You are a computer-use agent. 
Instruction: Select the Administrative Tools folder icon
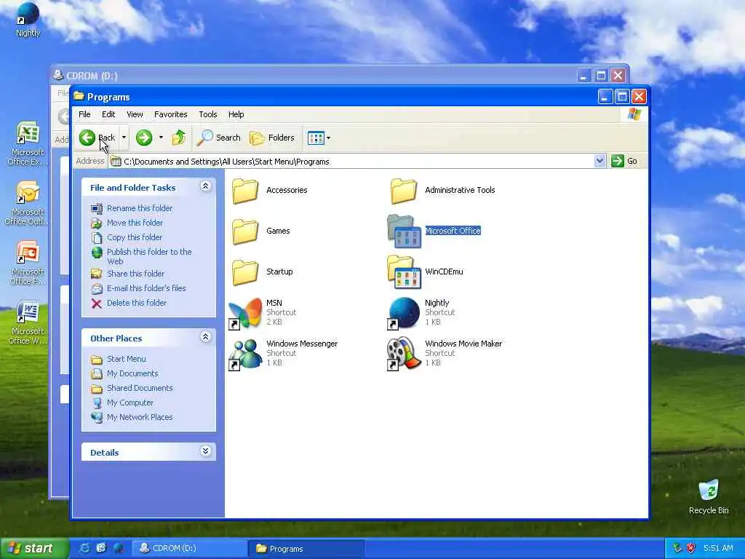click(x=404, y=191)
